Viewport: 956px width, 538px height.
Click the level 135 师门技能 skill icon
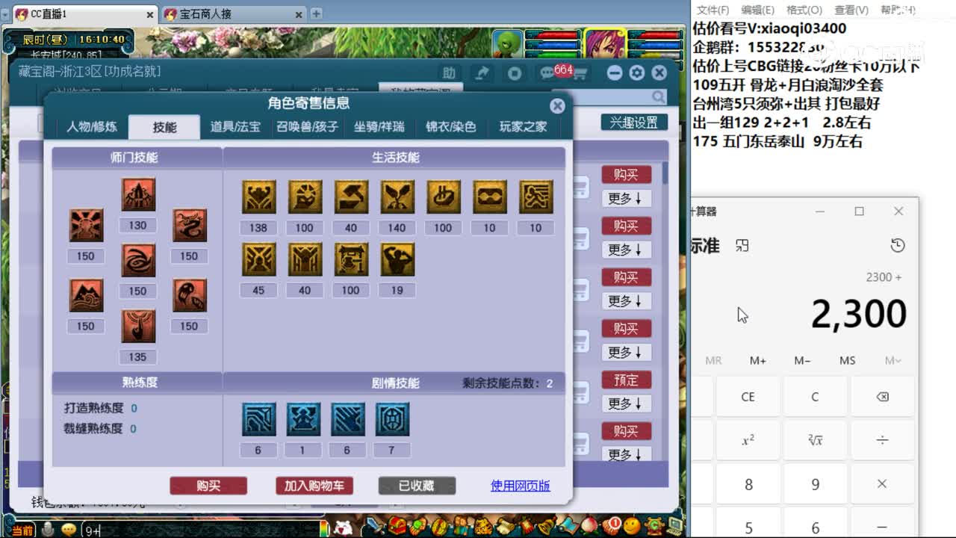[x=138, y=327]
